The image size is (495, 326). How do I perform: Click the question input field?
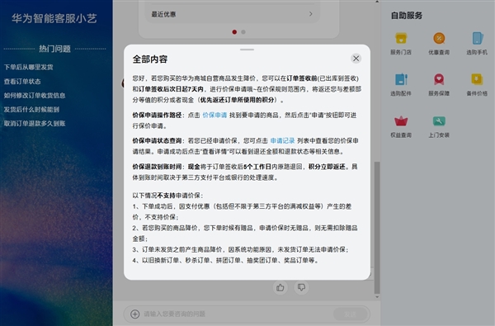237,314
